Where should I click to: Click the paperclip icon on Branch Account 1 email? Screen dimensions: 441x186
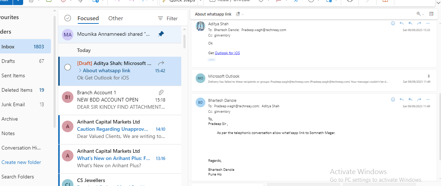[x=161, y=92]
